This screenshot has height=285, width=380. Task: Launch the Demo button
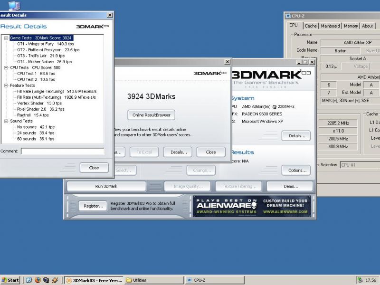tap(290, 186)
